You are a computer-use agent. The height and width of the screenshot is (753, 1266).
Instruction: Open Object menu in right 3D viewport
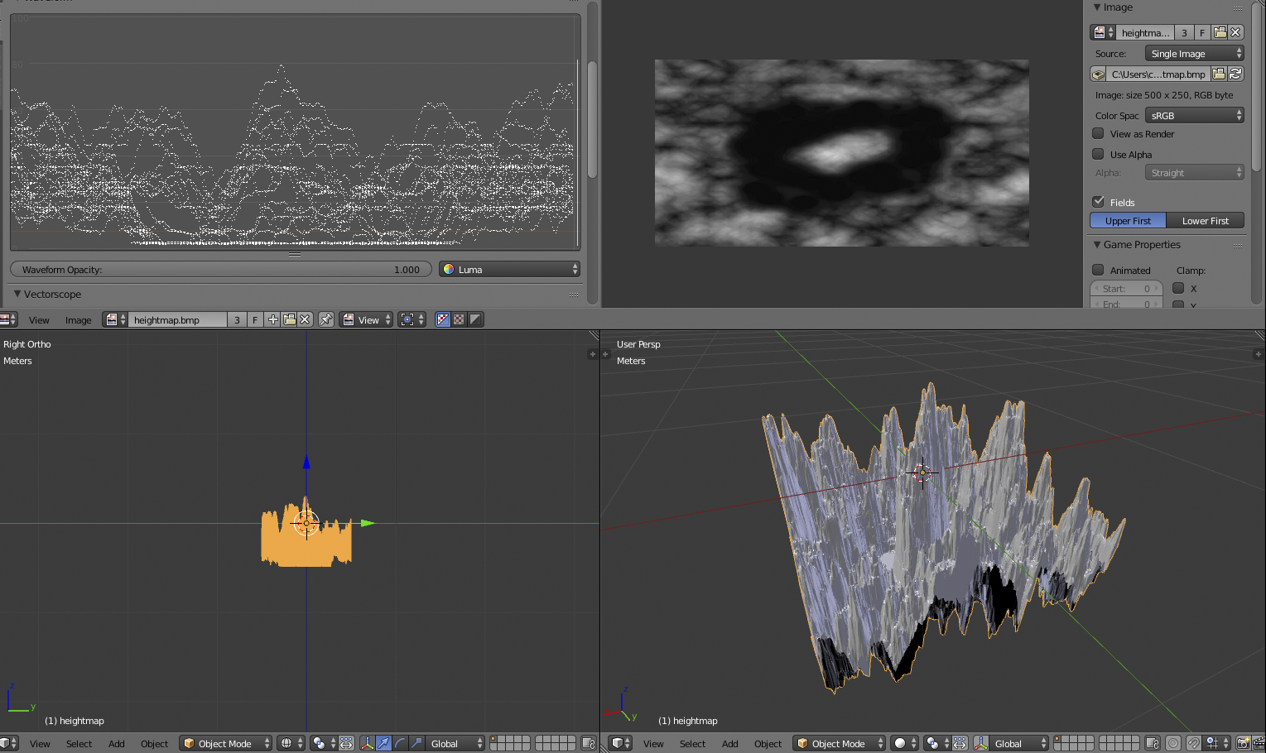tap(768, 744)
